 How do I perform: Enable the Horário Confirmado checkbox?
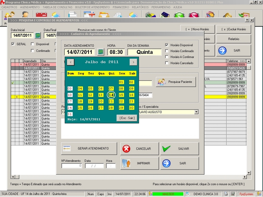167,51
